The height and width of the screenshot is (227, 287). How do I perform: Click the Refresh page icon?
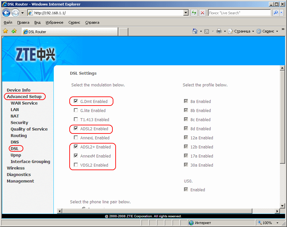[194, 13]
